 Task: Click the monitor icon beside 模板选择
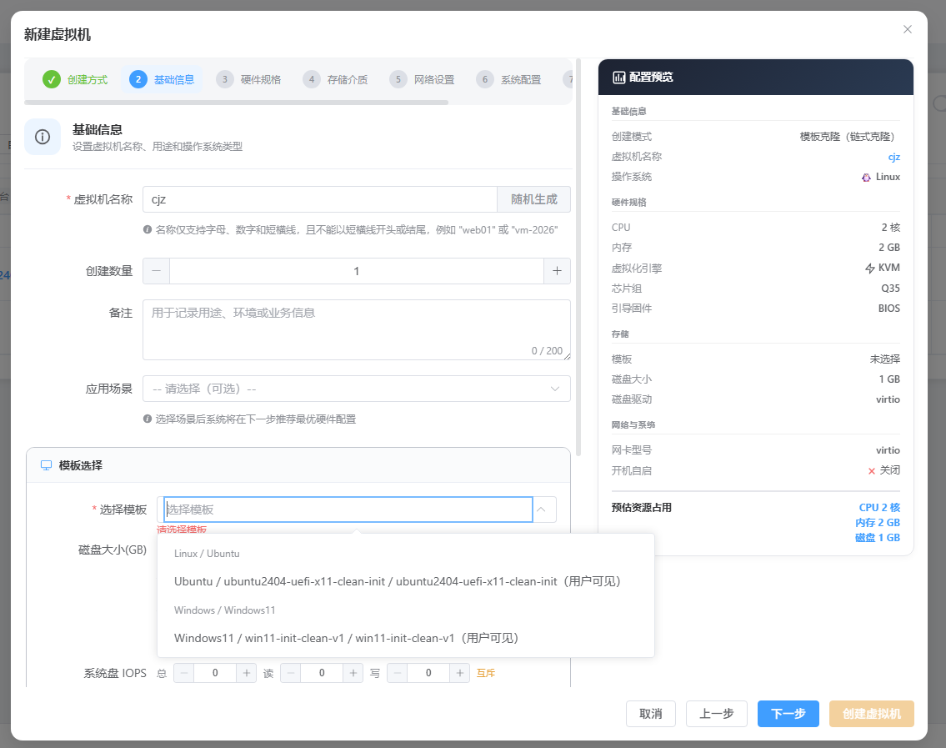click(46, 465)
